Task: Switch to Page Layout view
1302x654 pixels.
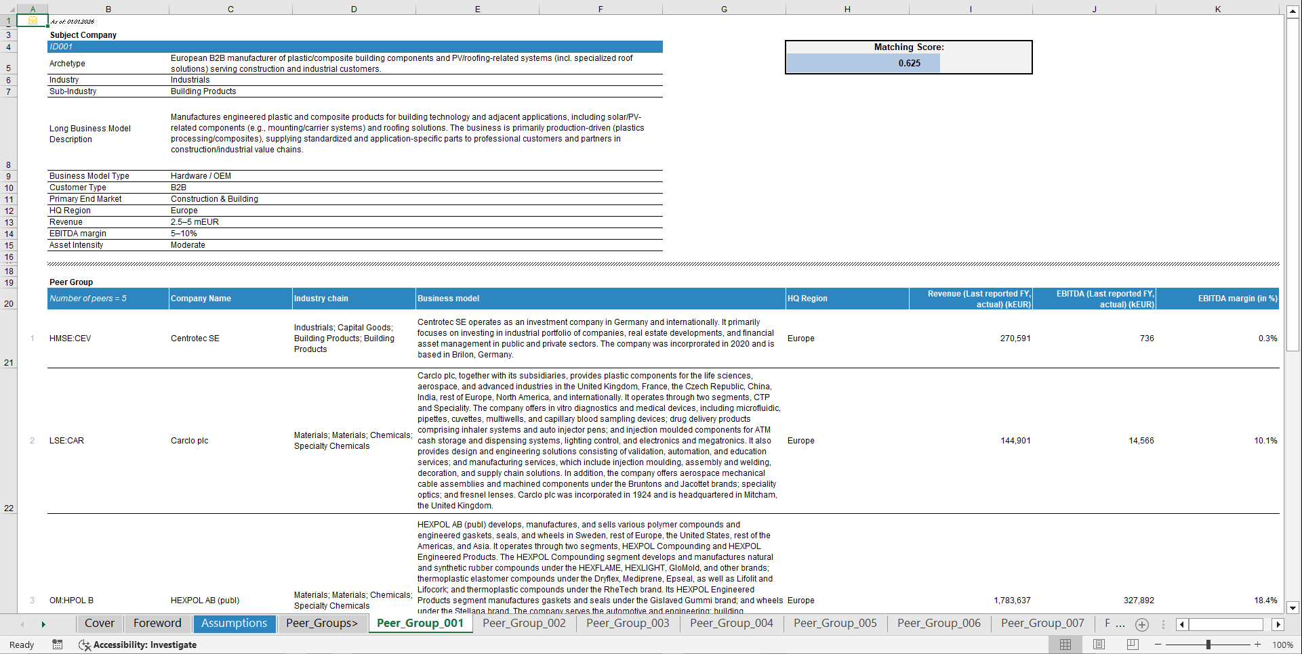Action: click(x=1098, y=645)
